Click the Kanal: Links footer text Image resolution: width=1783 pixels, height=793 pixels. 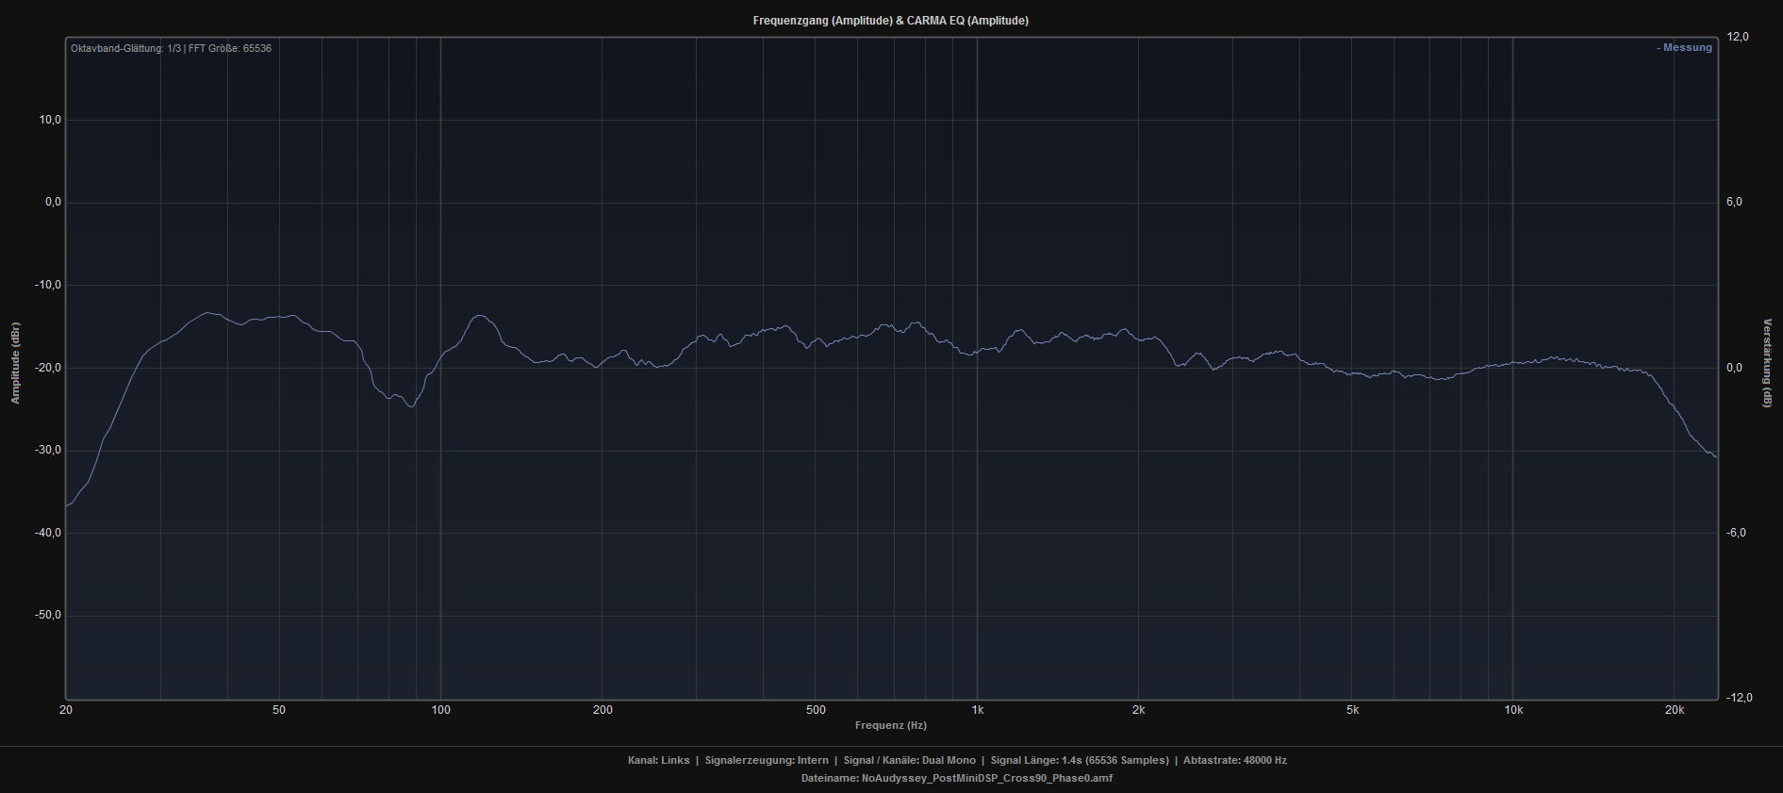tap(658, 760)
